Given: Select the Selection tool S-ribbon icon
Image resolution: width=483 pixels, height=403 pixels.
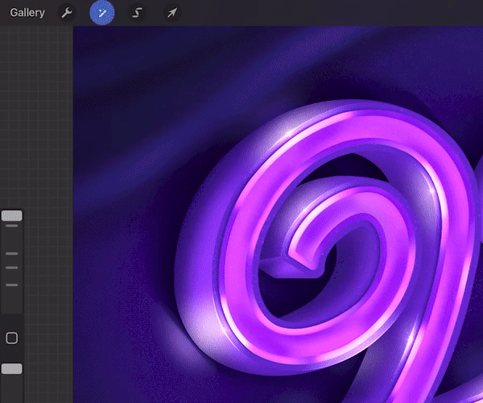Looking at the screenshot, I should coord(137,13).
